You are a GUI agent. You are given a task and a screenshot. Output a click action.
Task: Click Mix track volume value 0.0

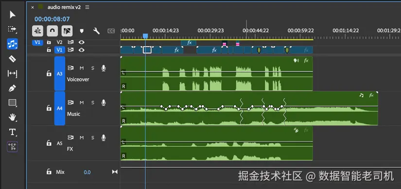87,172
